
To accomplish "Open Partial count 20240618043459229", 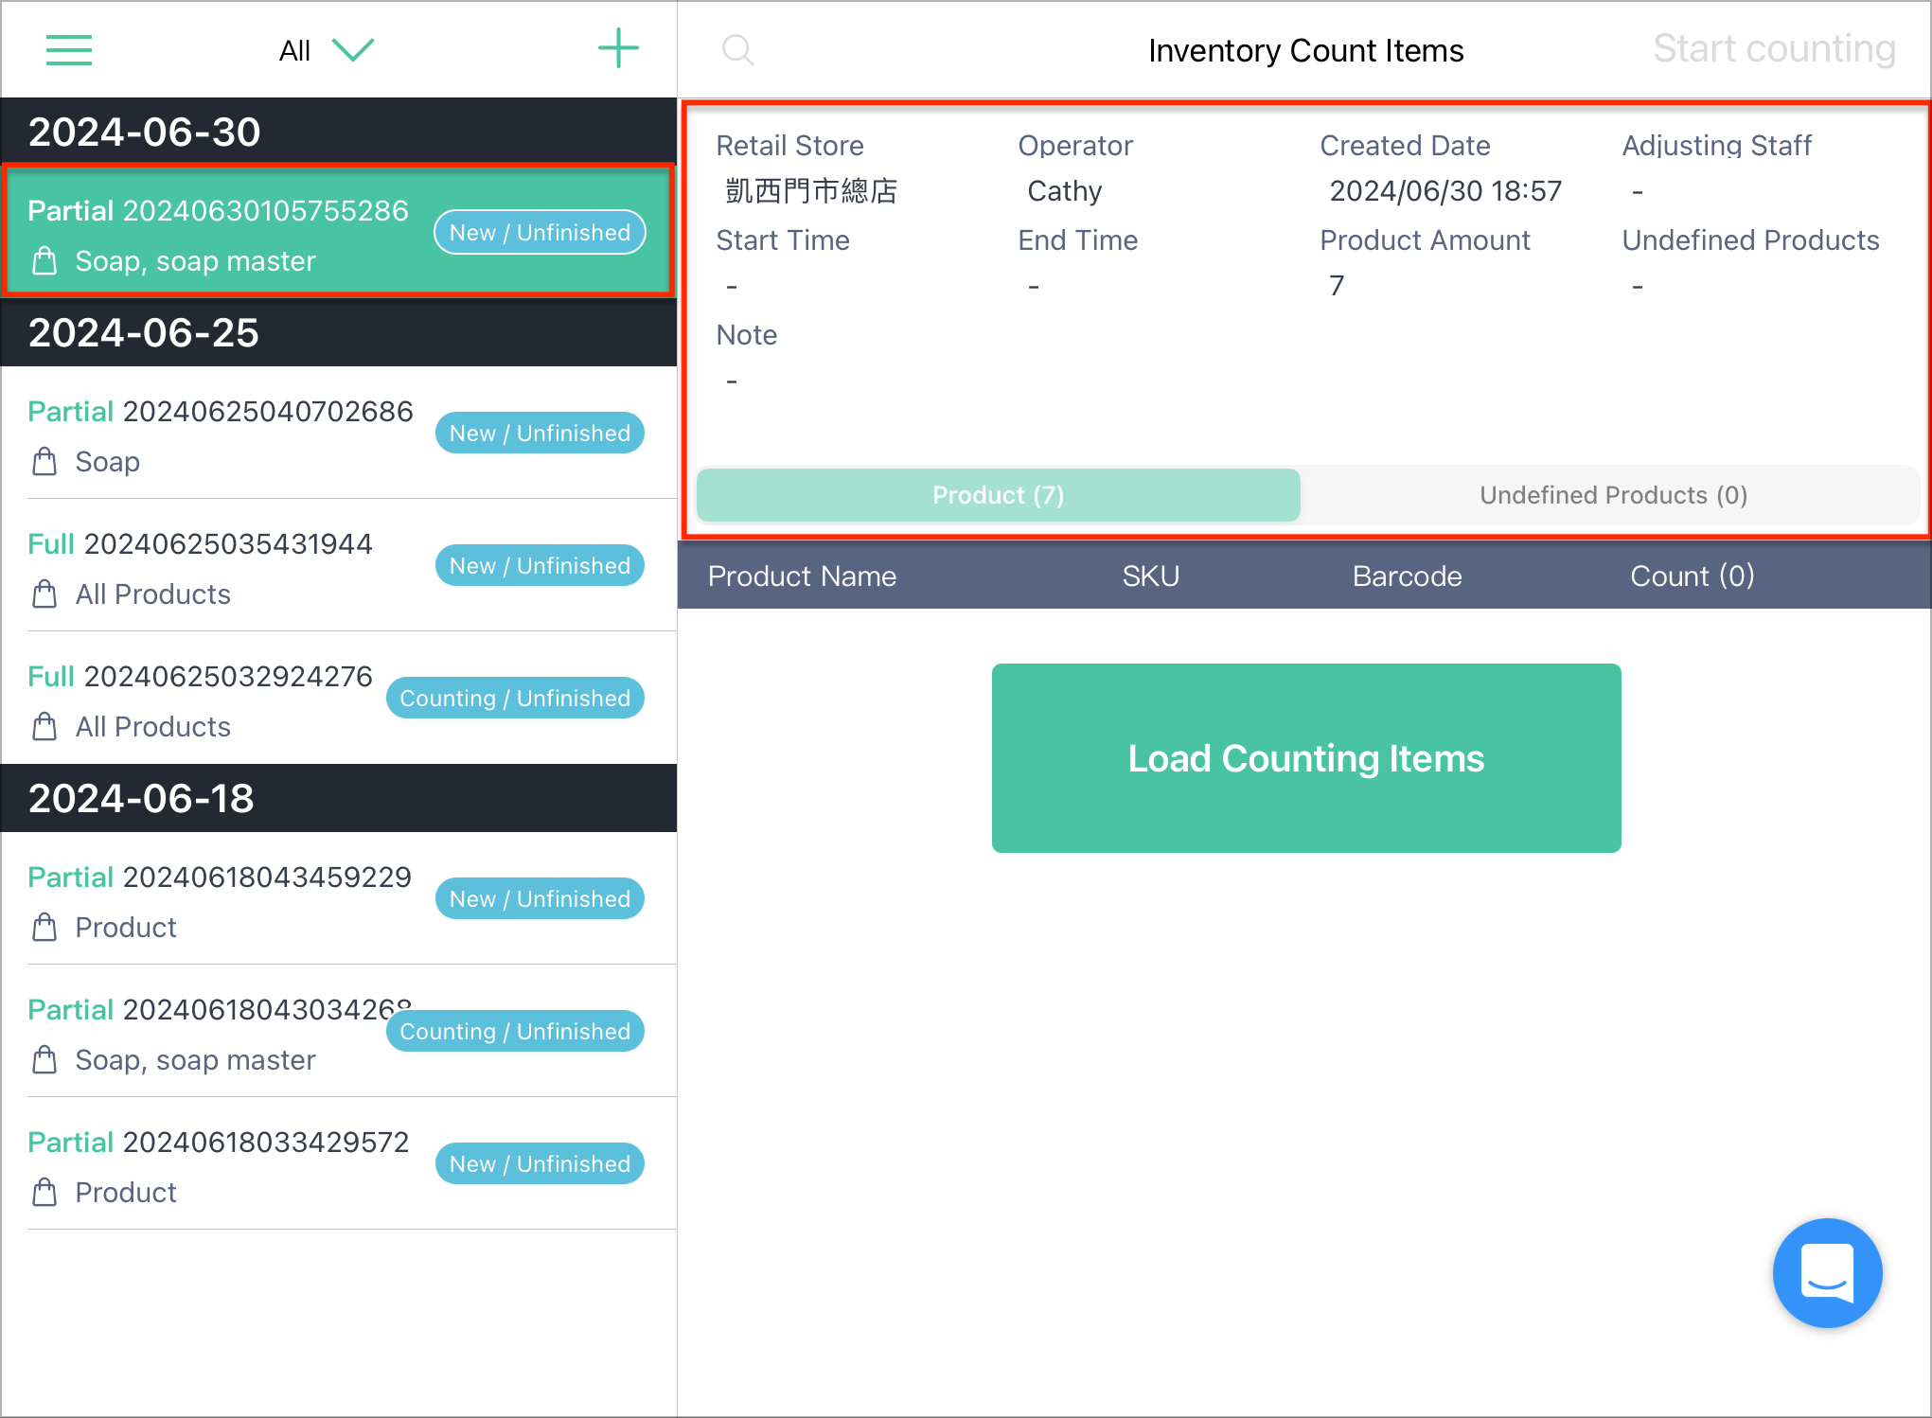I will click(339, 898).
